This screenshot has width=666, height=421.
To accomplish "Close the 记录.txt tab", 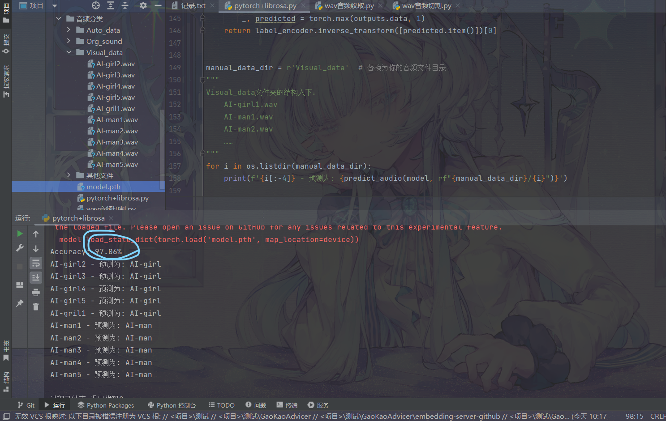I will click(213, 6).
